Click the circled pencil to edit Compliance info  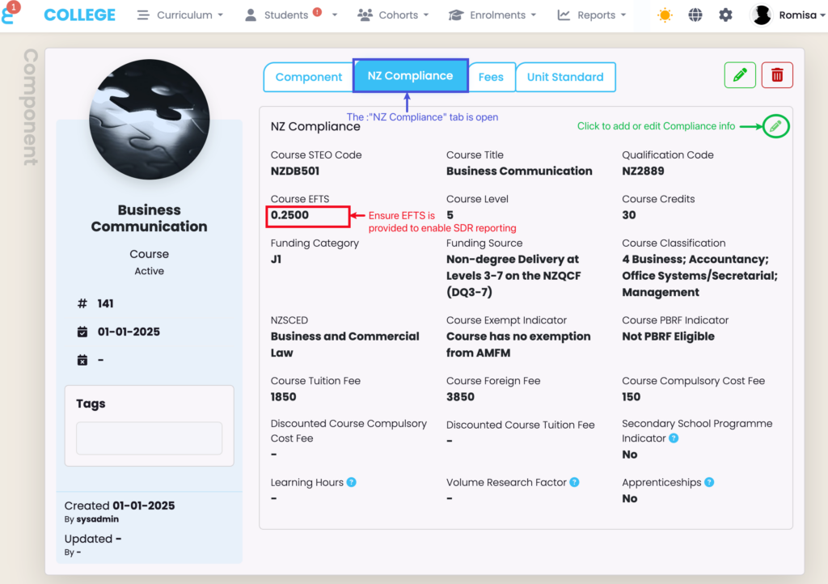[x=775, y=126]
